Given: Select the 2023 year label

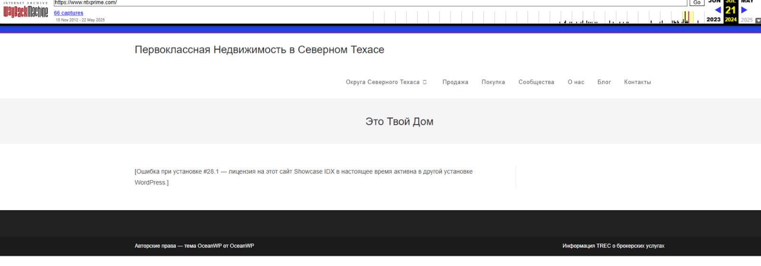Looking at the screenshot, I should coord(713,19).
